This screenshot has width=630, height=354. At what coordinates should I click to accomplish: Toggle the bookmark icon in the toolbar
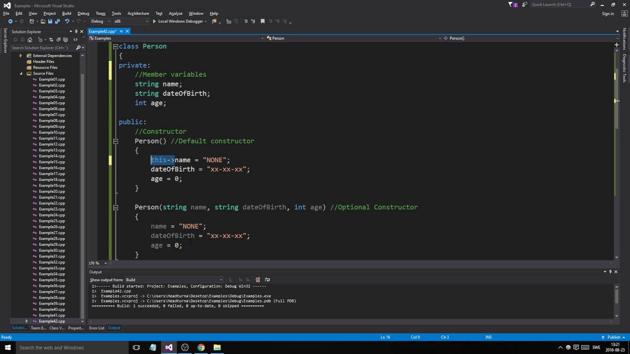click(x=262, y=21)
